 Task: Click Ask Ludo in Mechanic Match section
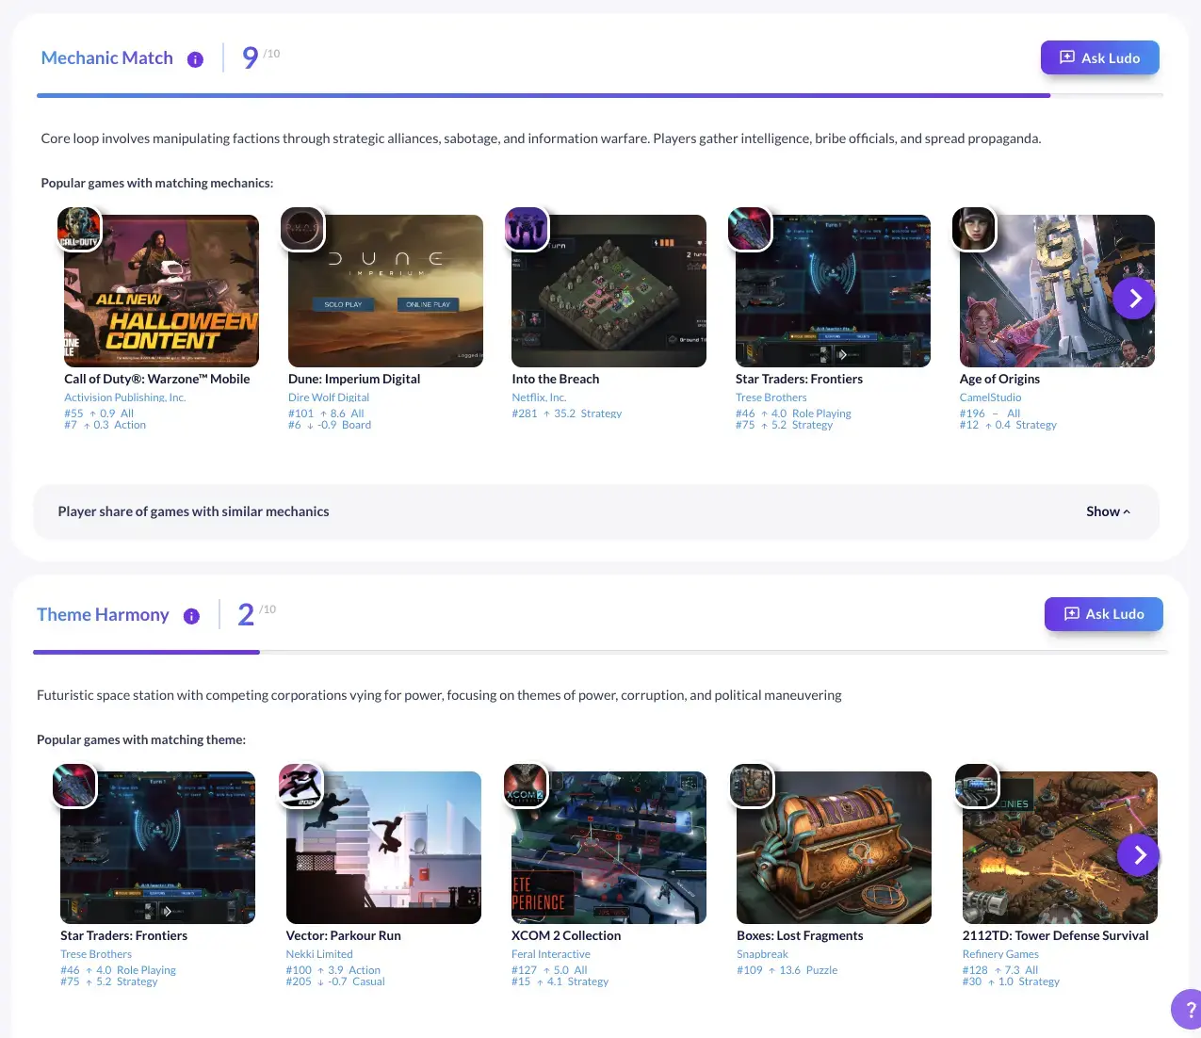1099,57
